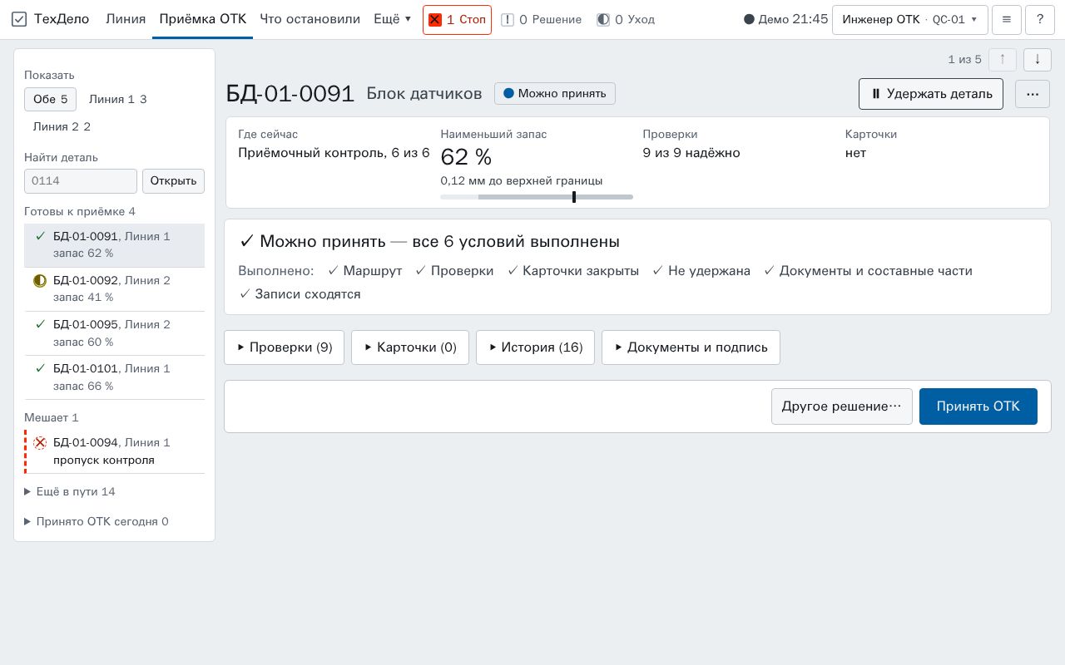Open help via question mark icon
Image resolution: width=1065 pixels, height=665 pixels.
tap(1040, 19)
